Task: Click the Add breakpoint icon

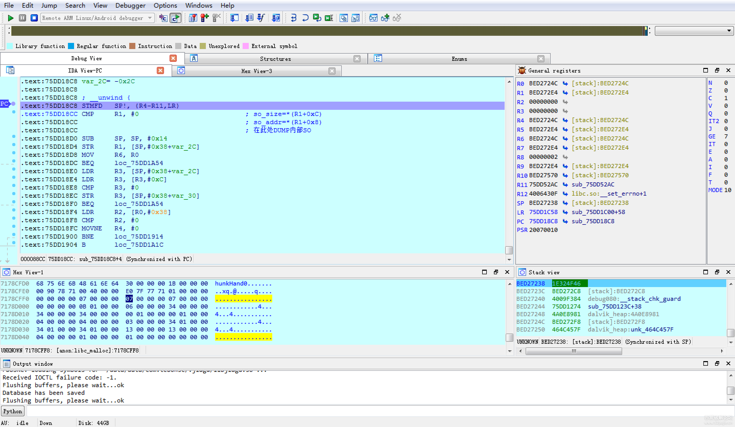Action: click(x=205, y=18)
